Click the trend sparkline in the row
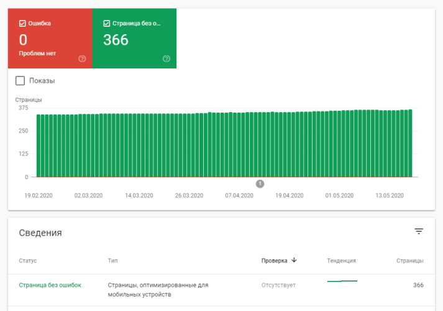The height and width of the screenshot is (311, 443). [342, 281]
